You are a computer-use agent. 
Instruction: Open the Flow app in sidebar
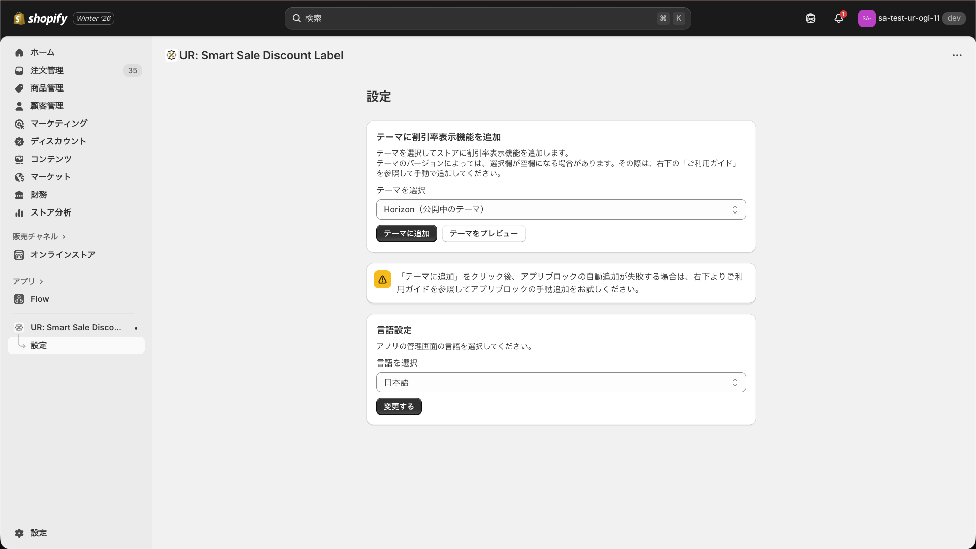(x=39, y=299)
